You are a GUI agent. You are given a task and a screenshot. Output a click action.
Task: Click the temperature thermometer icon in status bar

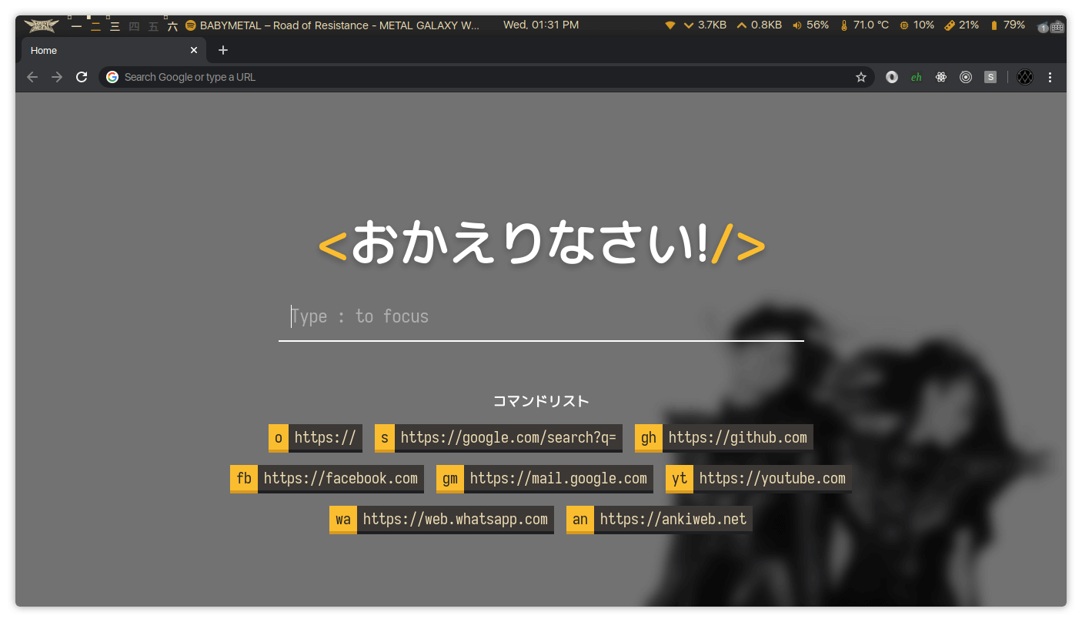[844, 25]
